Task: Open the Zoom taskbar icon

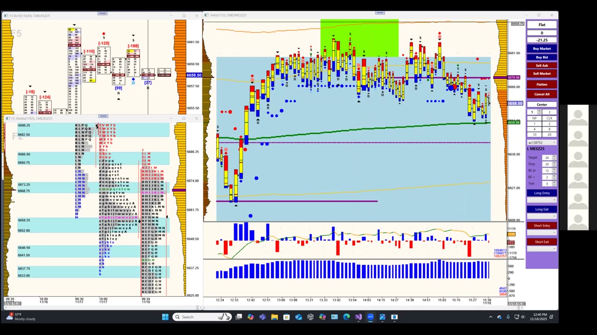Action: pyautogui.click(x=370, y=317)
